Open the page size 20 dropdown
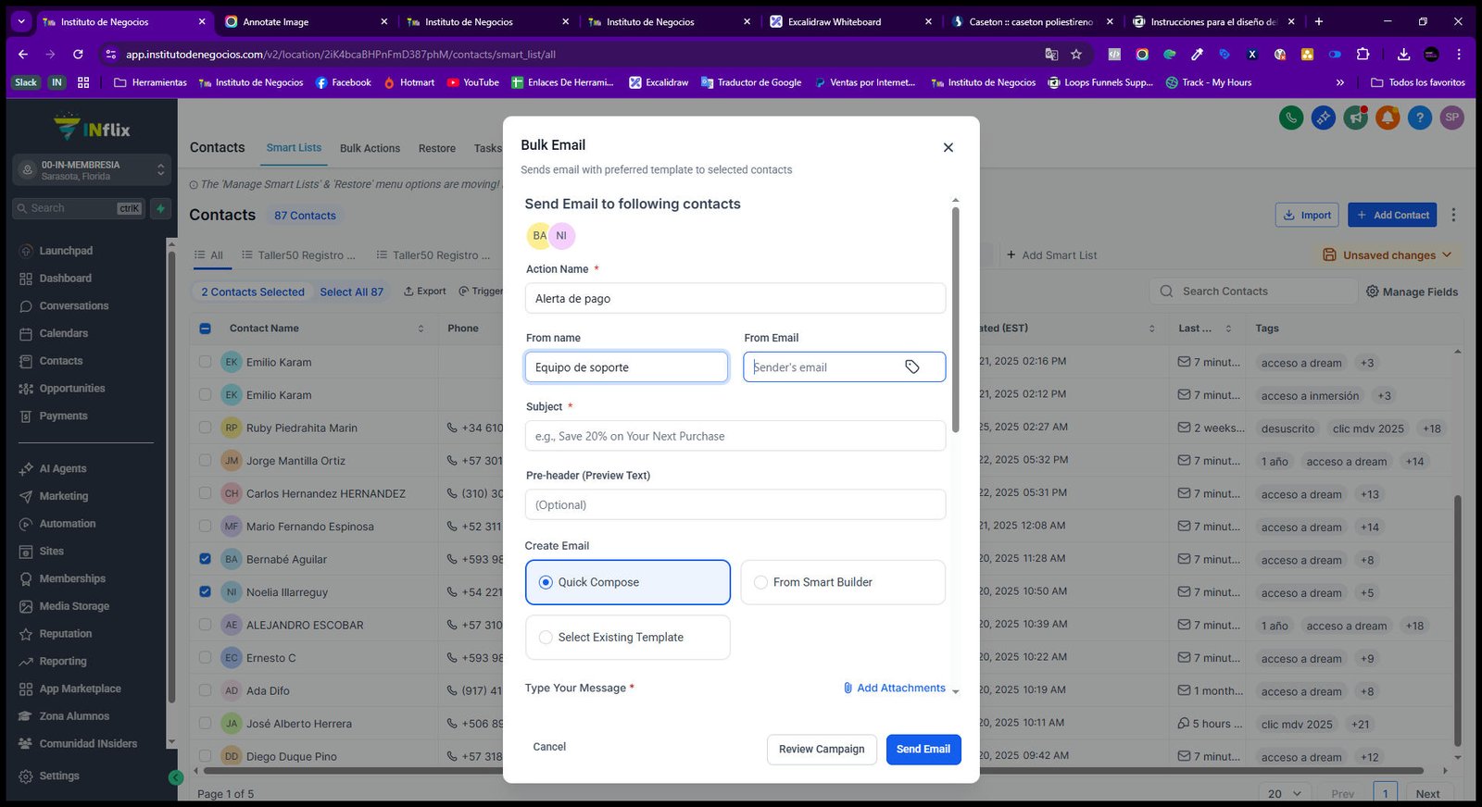Image resolution: width=1482 pixels, height=807 pixels. click(1284, 794)
